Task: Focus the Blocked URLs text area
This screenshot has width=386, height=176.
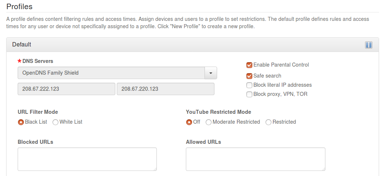Action: pos(87,159)
